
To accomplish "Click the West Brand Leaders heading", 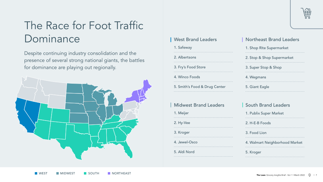I will click(195, 40).
